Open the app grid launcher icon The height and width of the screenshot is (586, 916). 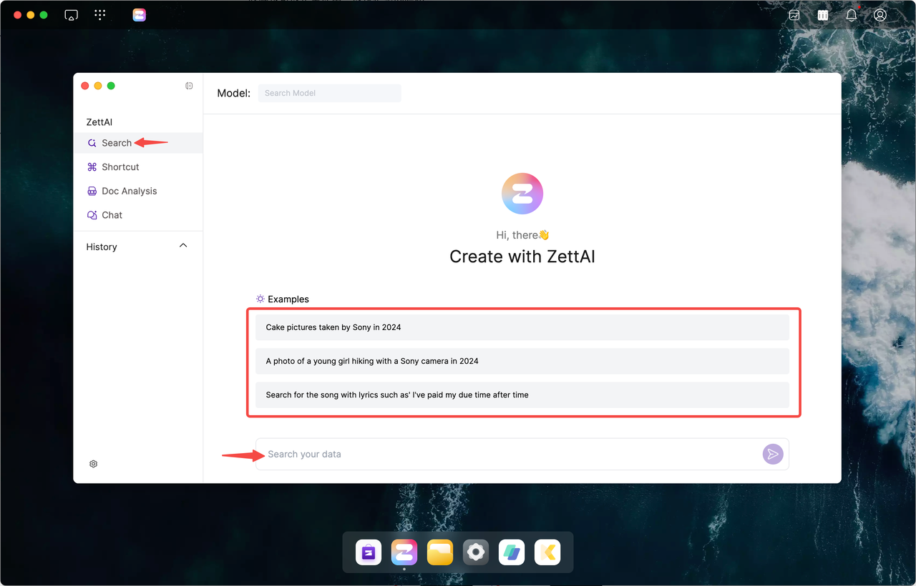pos(100,15)
